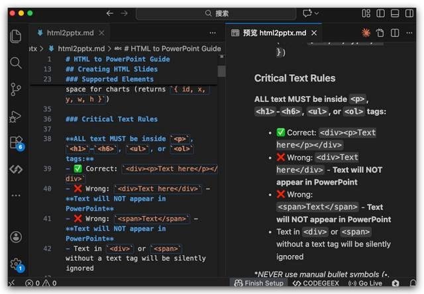Expand more actions in left editor group
Screen dimensions: 424x294
pyautogui.click(x=213, y=32)
